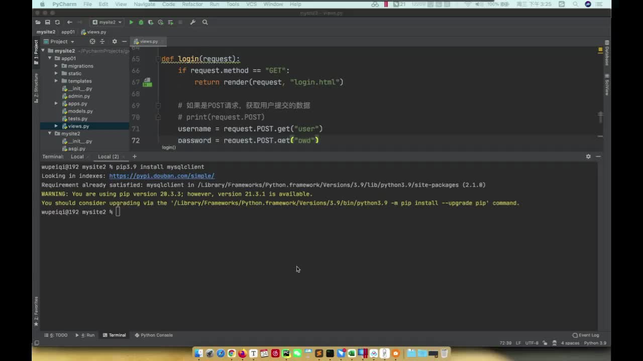Toggle the SciView tool window

(607, 85)
